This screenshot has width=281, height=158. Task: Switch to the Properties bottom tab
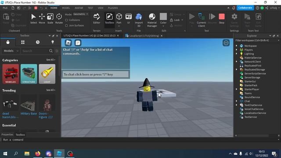pos(7,135)
